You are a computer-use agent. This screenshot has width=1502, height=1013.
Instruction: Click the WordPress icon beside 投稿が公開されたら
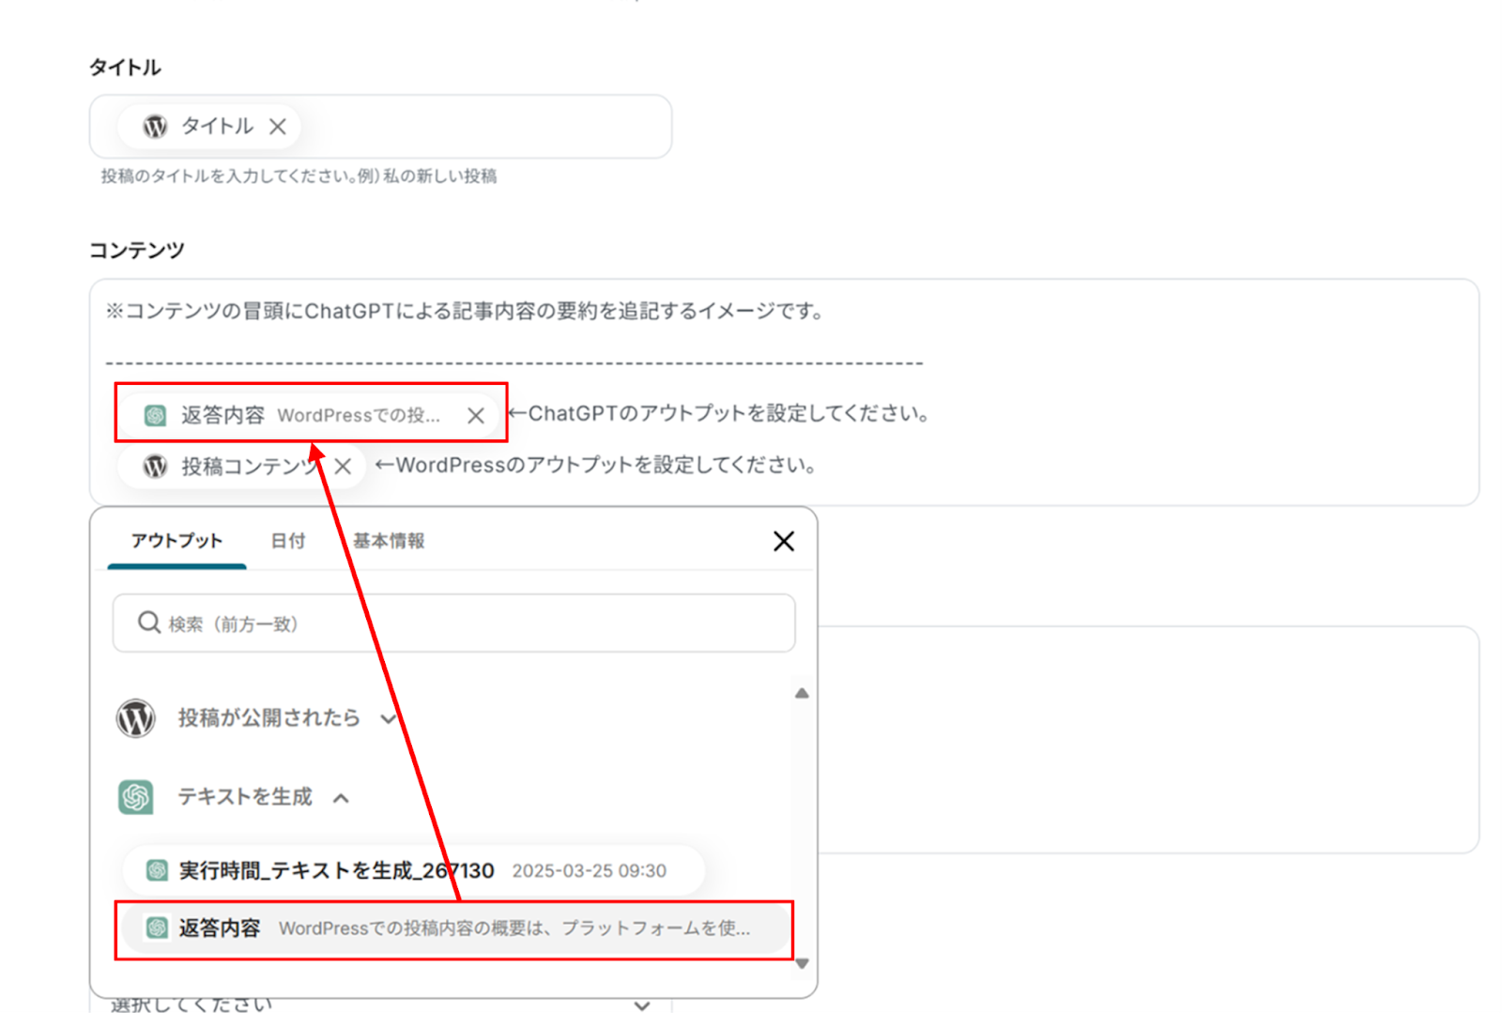[136, 718]
